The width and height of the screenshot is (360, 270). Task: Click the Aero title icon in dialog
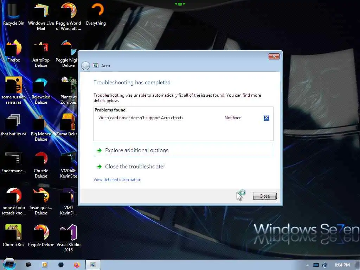tap(96, 66)
